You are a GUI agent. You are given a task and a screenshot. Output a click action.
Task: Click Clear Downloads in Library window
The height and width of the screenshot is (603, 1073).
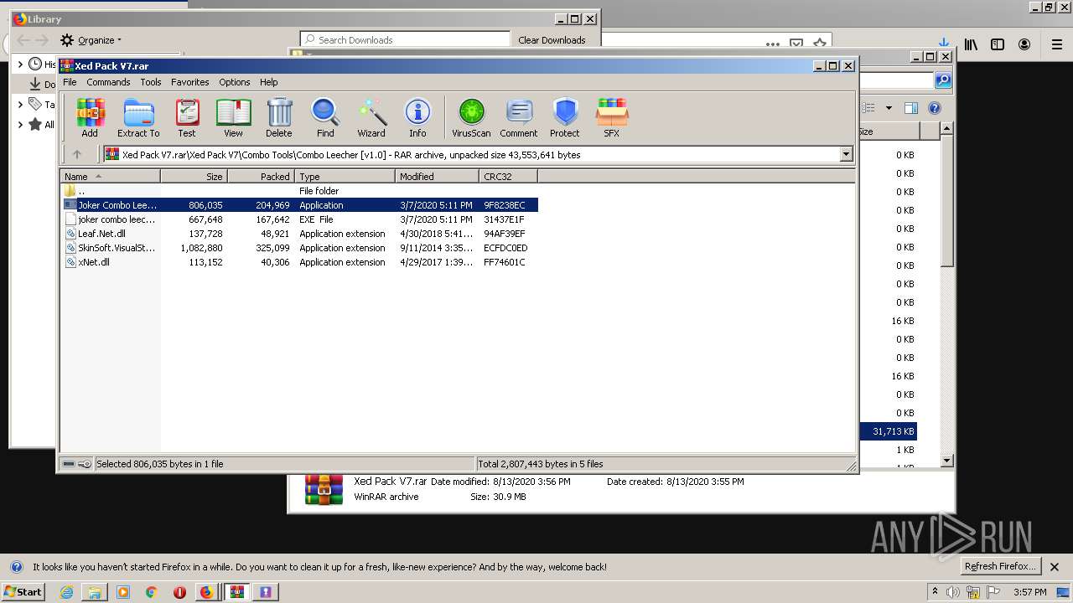pos(552,39)
